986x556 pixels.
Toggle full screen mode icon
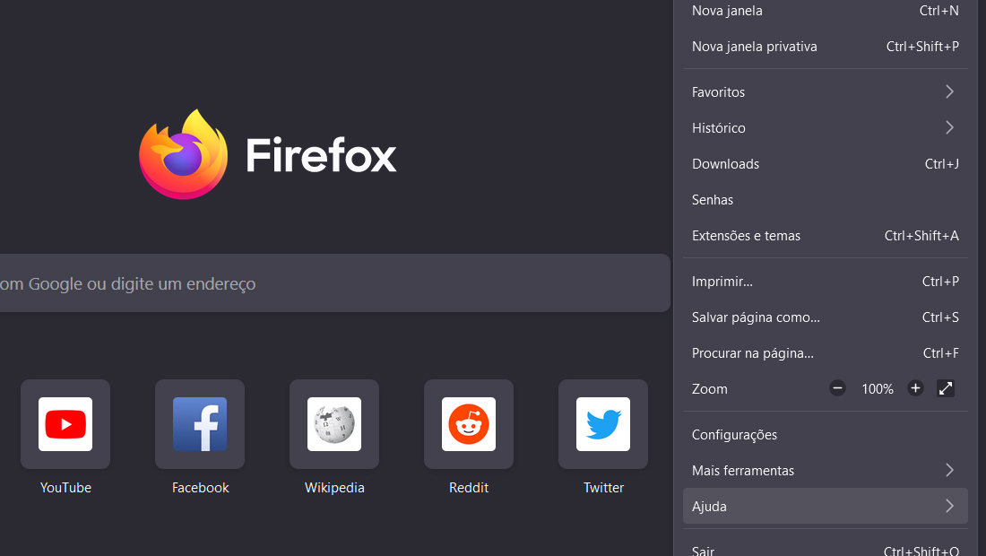946,388
